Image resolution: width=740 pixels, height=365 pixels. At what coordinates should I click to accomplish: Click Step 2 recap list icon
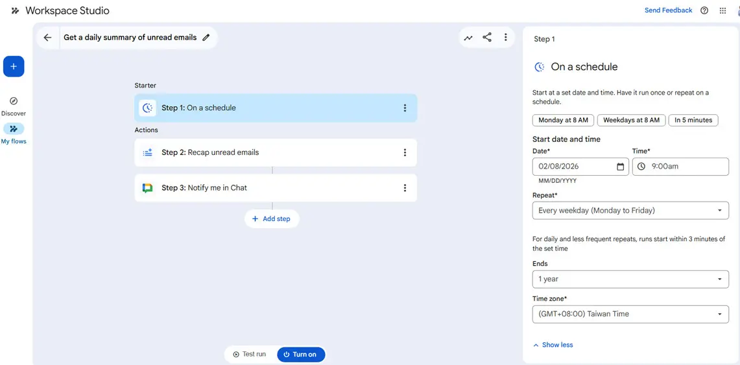click(147, 152)
